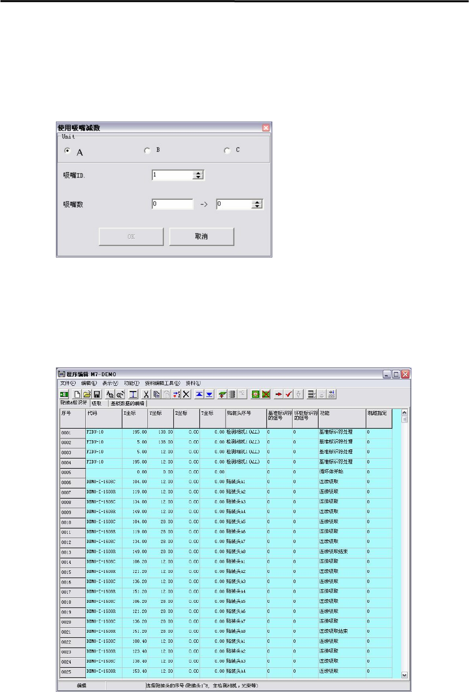Click 连续吸取结束 cell in row 0021
The height and width of the screenshot is (692, 469).
pos(342,631)
